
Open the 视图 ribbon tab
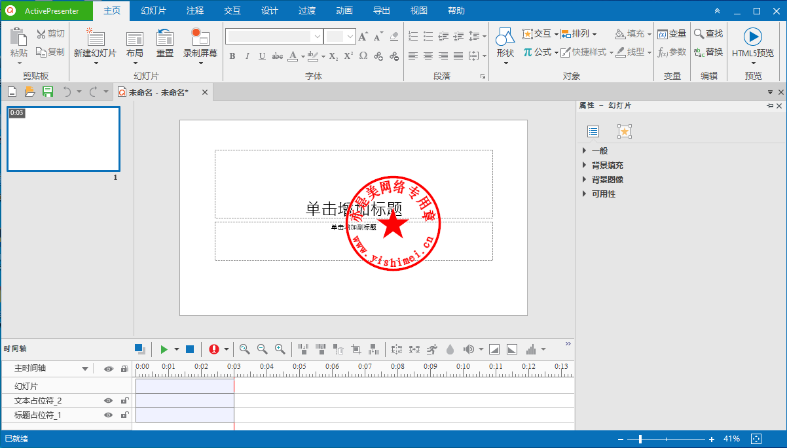pos(419,10)
